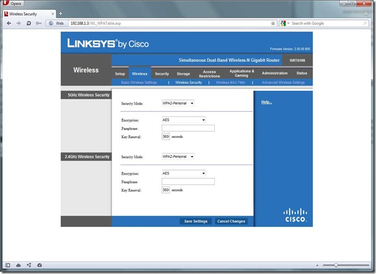
Task: Open the Status tab
Action: (x=301, y=73)
